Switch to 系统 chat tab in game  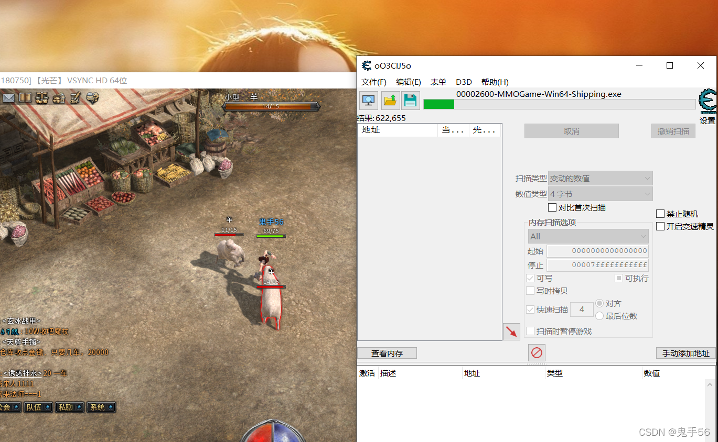pos(101,407)
